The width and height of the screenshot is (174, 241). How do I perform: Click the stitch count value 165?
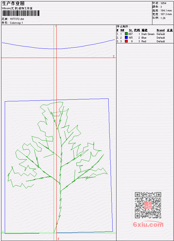coord(130,38)
